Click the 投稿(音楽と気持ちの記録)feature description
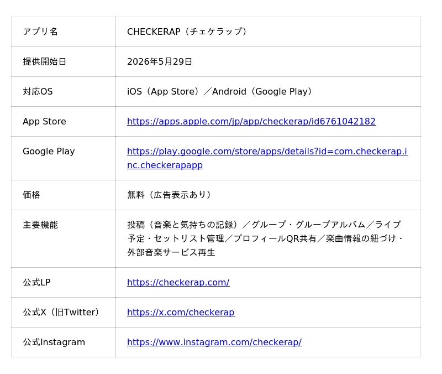Image resolution: width=442 pixels, height=374 pixels. coord(265,238)
